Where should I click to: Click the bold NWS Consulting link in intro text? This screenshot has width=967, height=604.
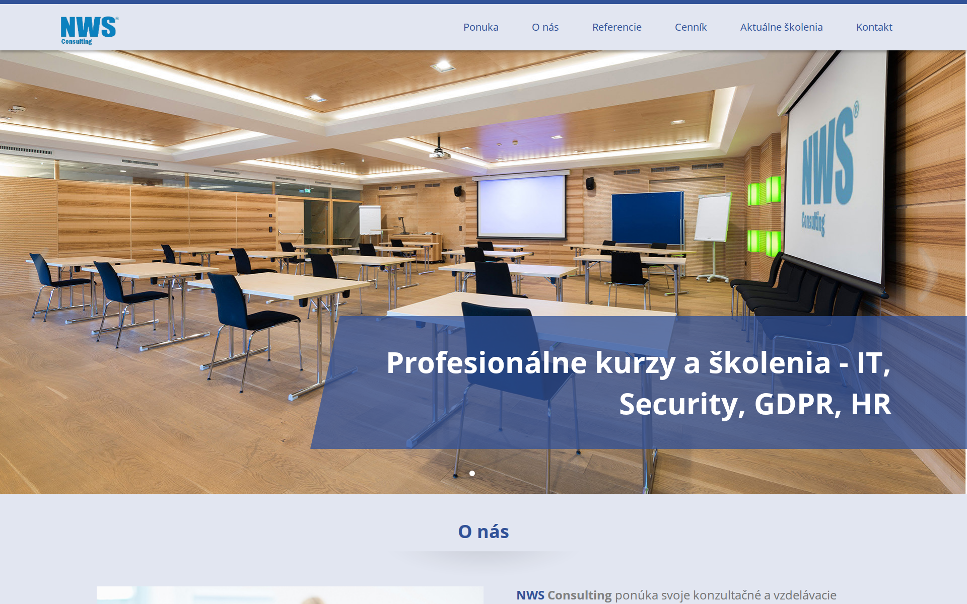point(564,595)
